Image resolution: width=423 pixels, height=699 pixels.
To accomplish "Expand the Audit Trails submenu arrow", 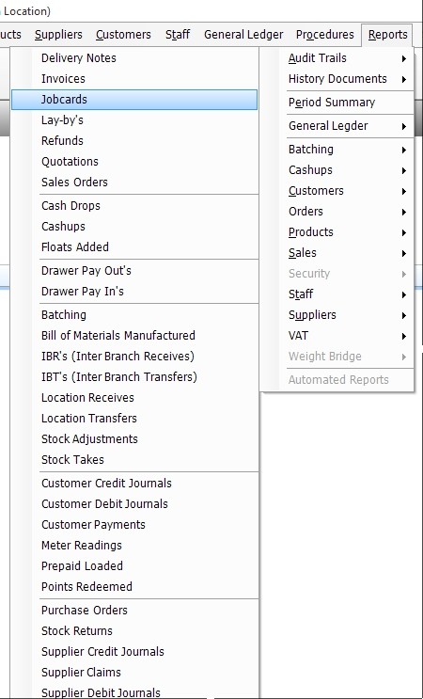I will tap(404, 58).
